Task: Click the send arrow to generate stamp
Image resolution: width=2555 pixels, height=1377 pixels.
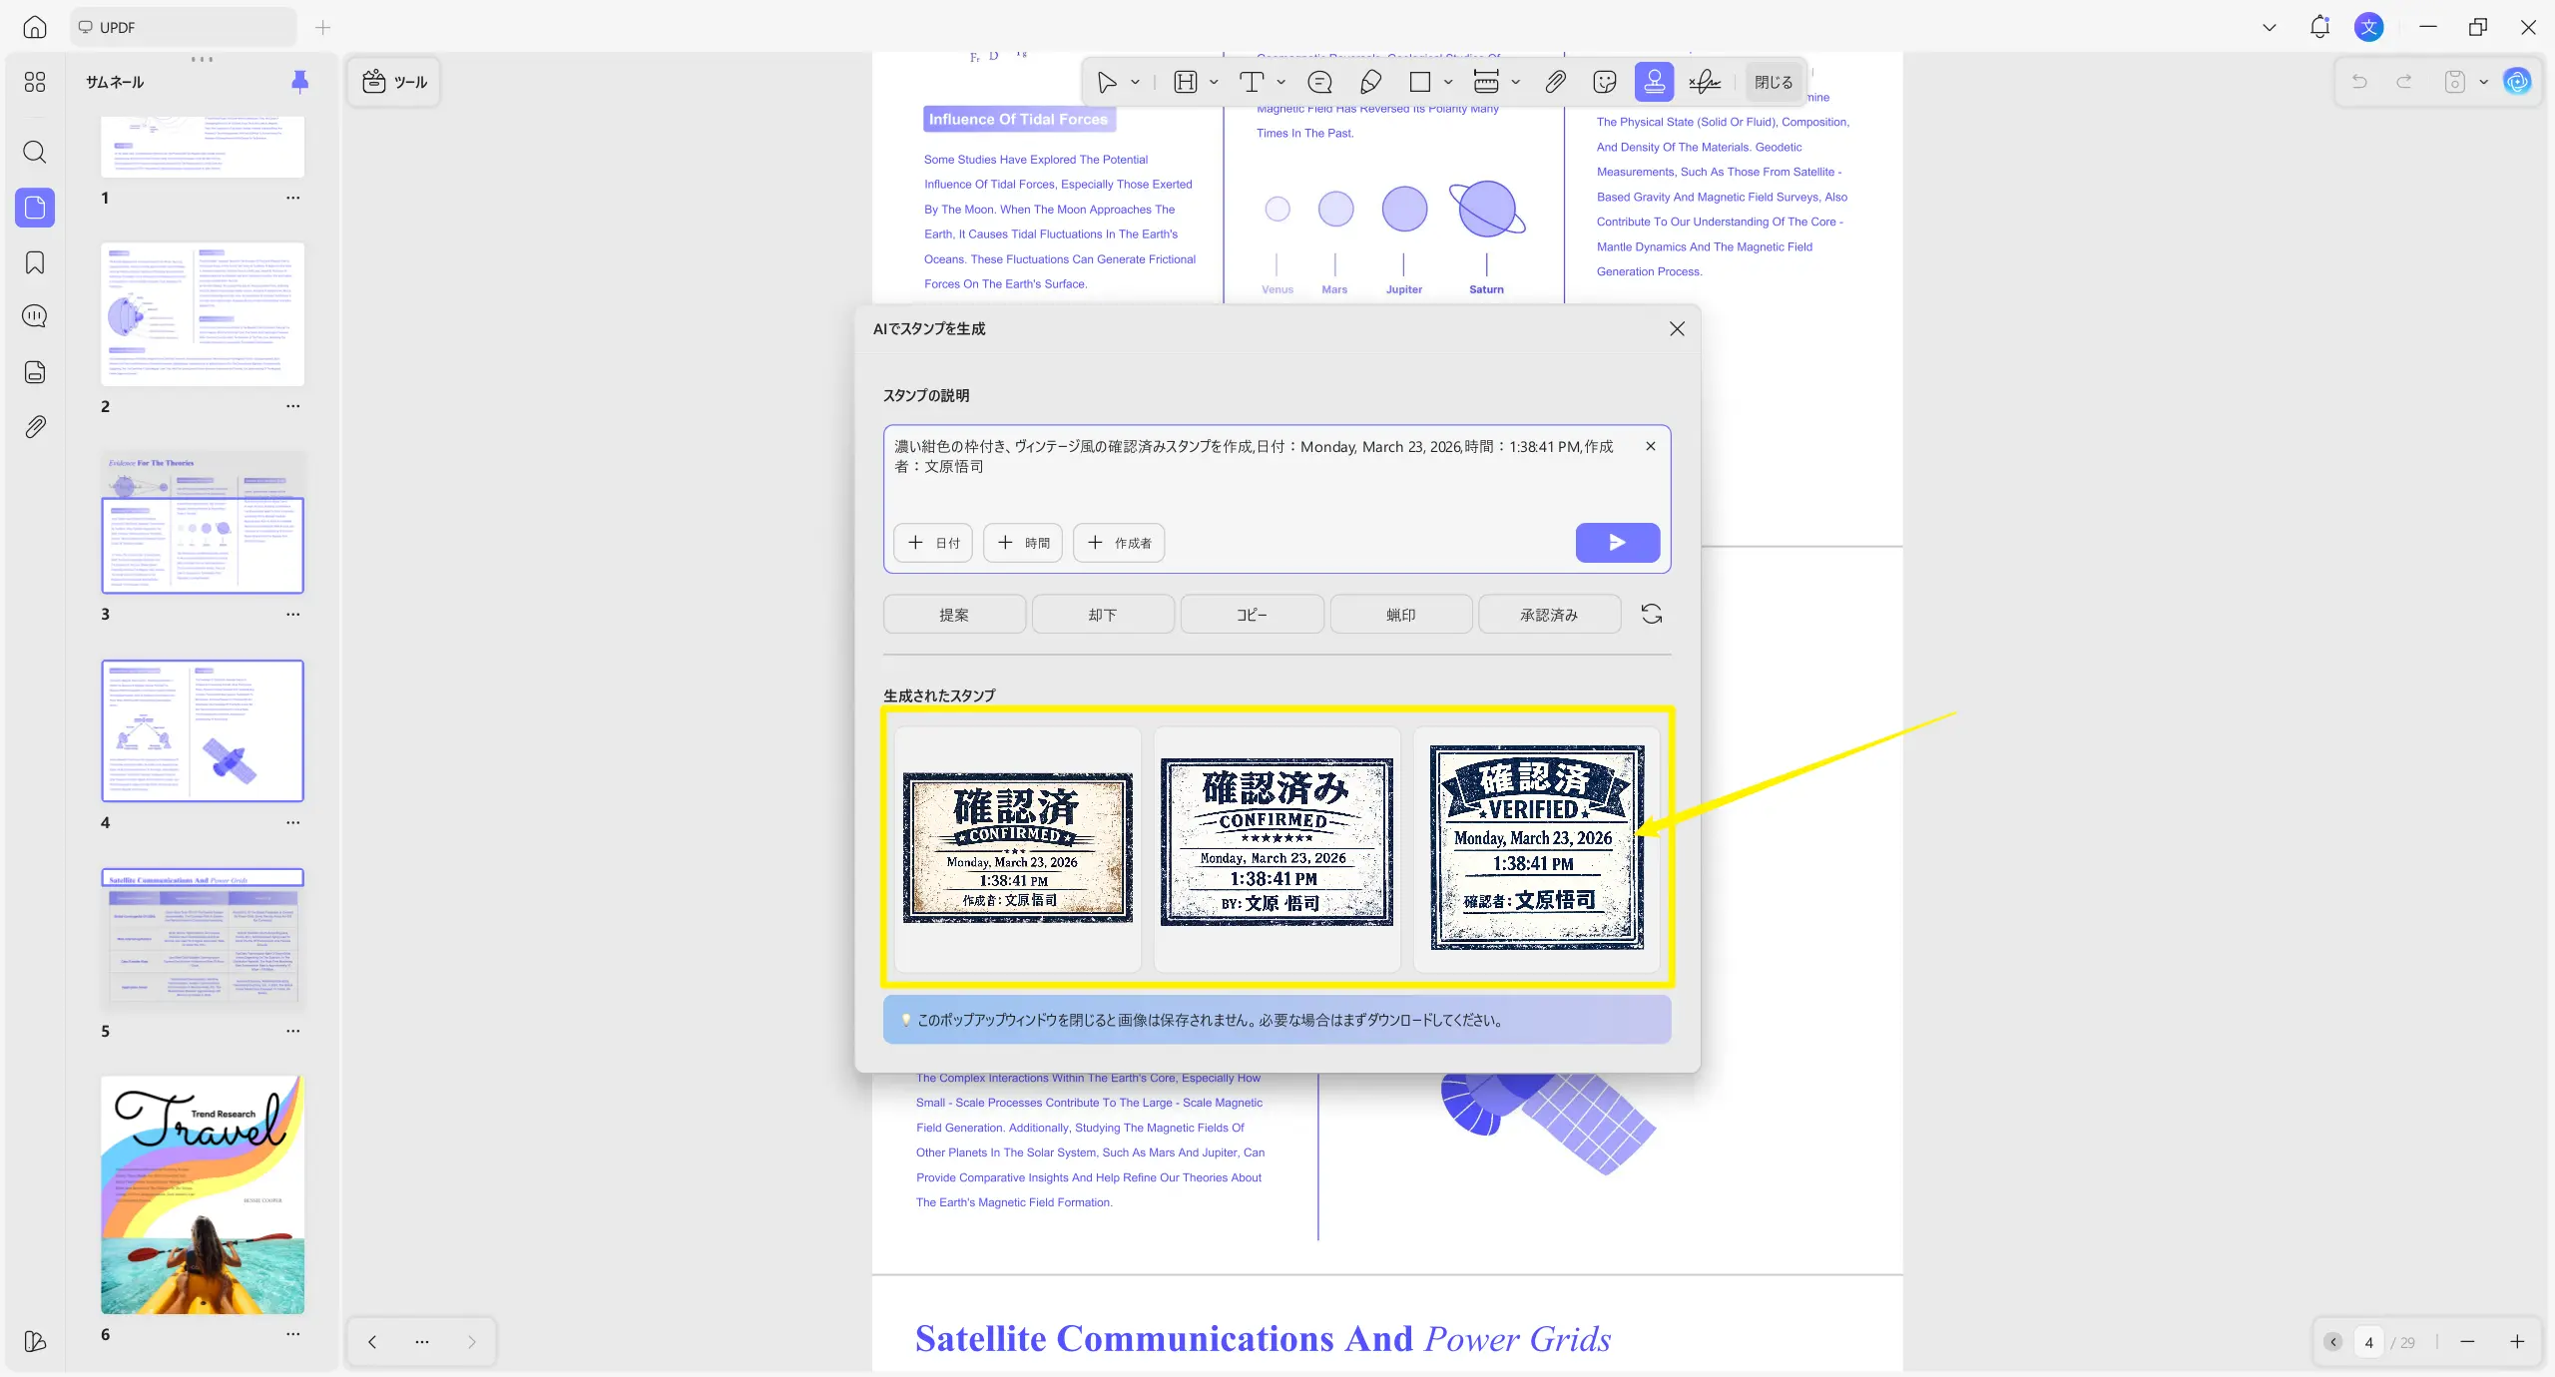Action: (1617, 542)
